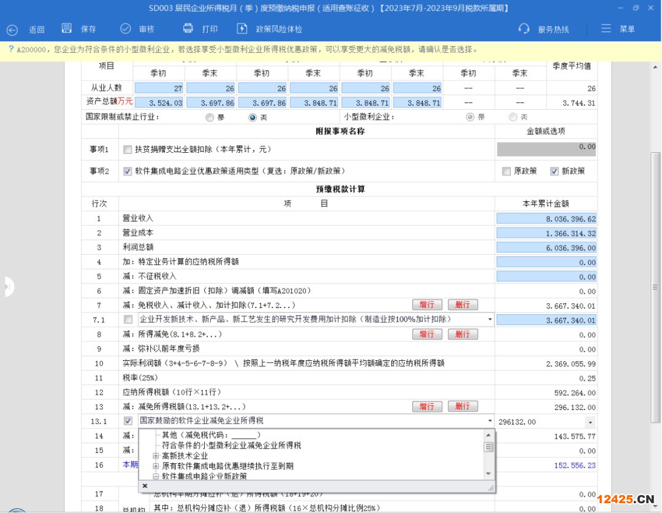Open 政策风险体检 policy risk check icon
The height and width of the screenshot is (513, 662).
(x=242, y=29)
